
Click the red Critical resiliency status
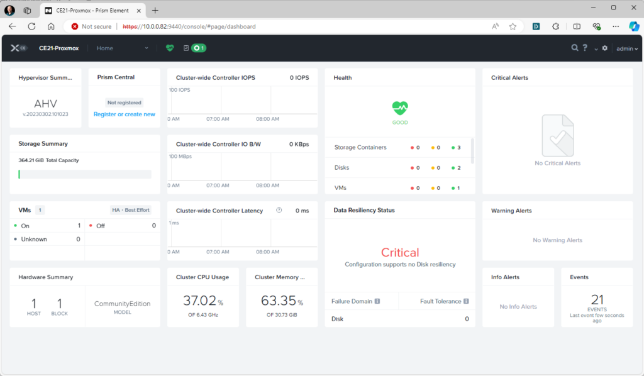point(400,252)
